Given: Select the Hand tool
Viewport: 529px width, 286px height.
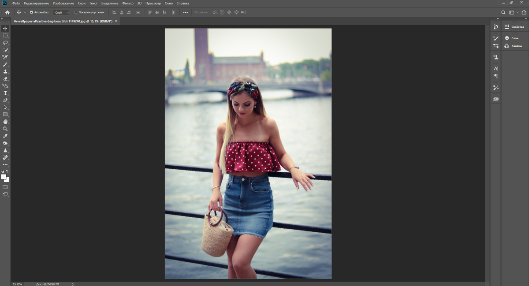Looking at the screenshot, I should click(5, 122).
